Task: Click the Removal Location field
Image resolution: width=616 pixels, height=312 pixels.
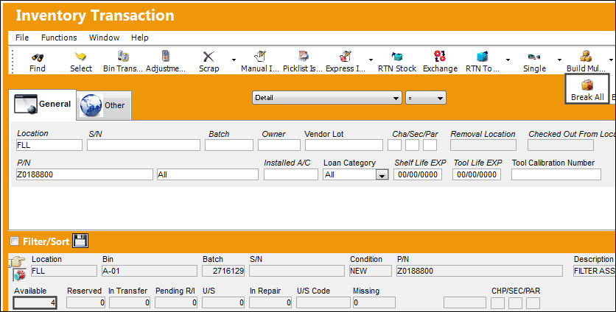Action: click(x=483, y=145)
